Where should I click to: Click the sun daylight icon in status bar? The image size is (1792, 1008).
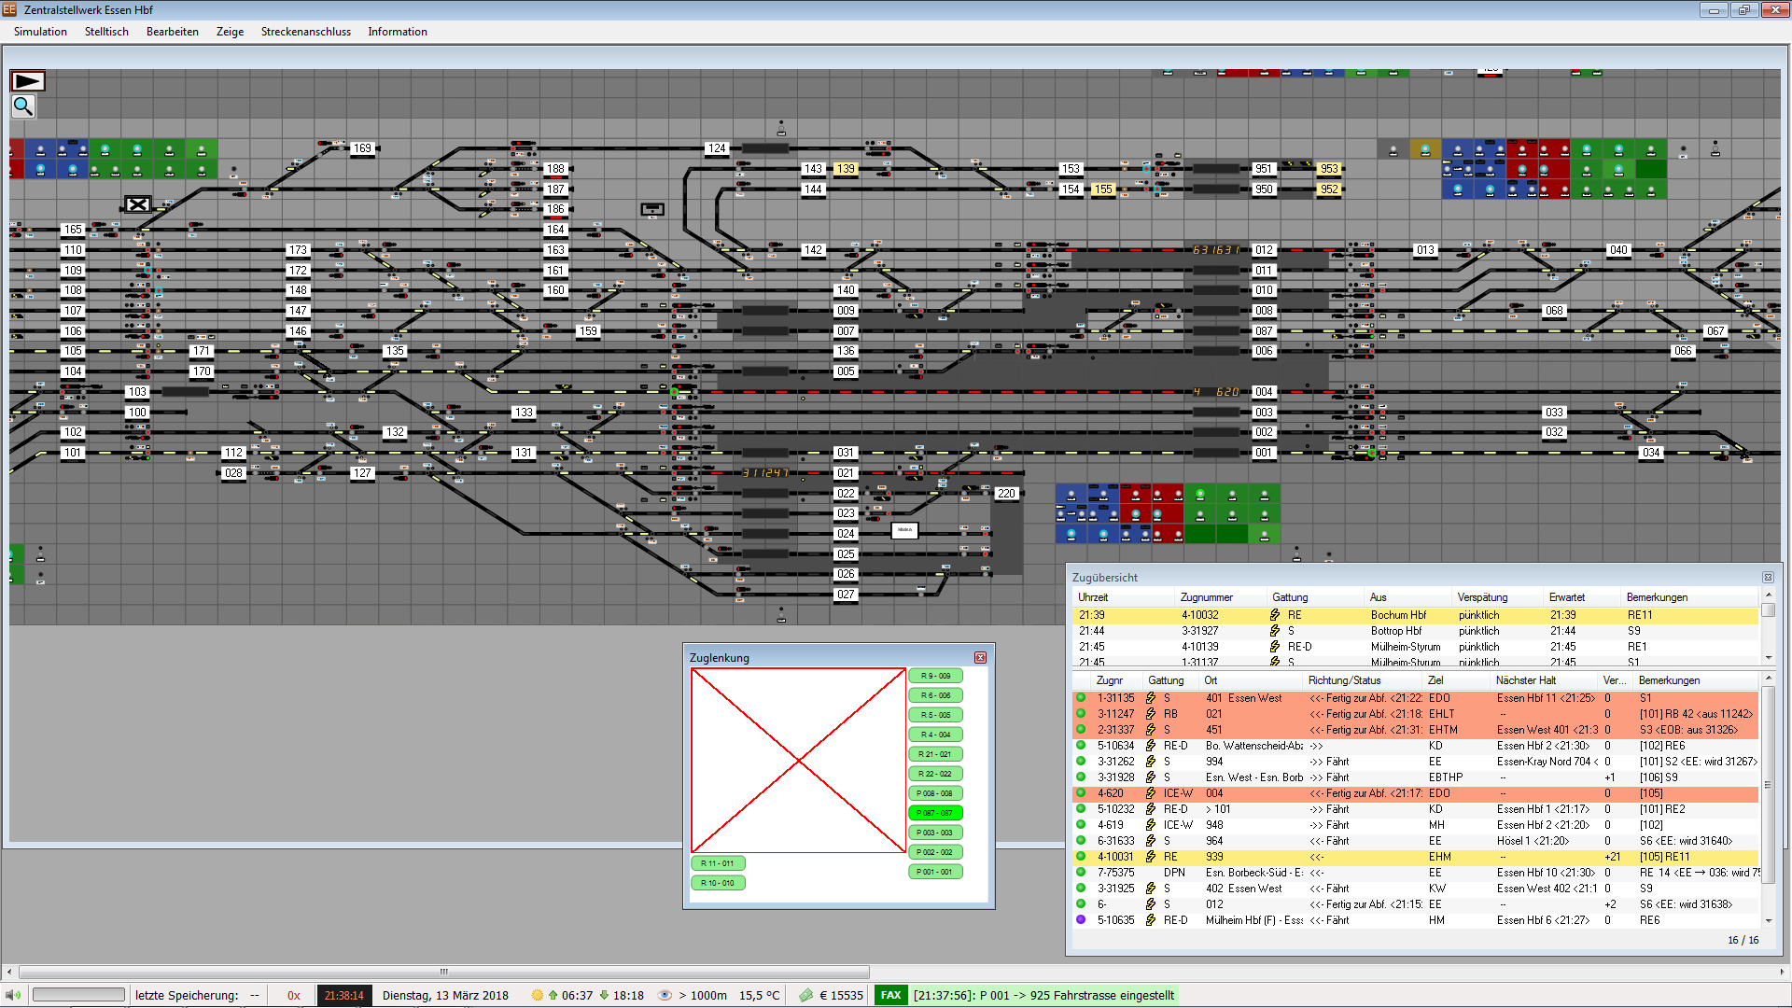pyautogui.click(x=537, y=995)
